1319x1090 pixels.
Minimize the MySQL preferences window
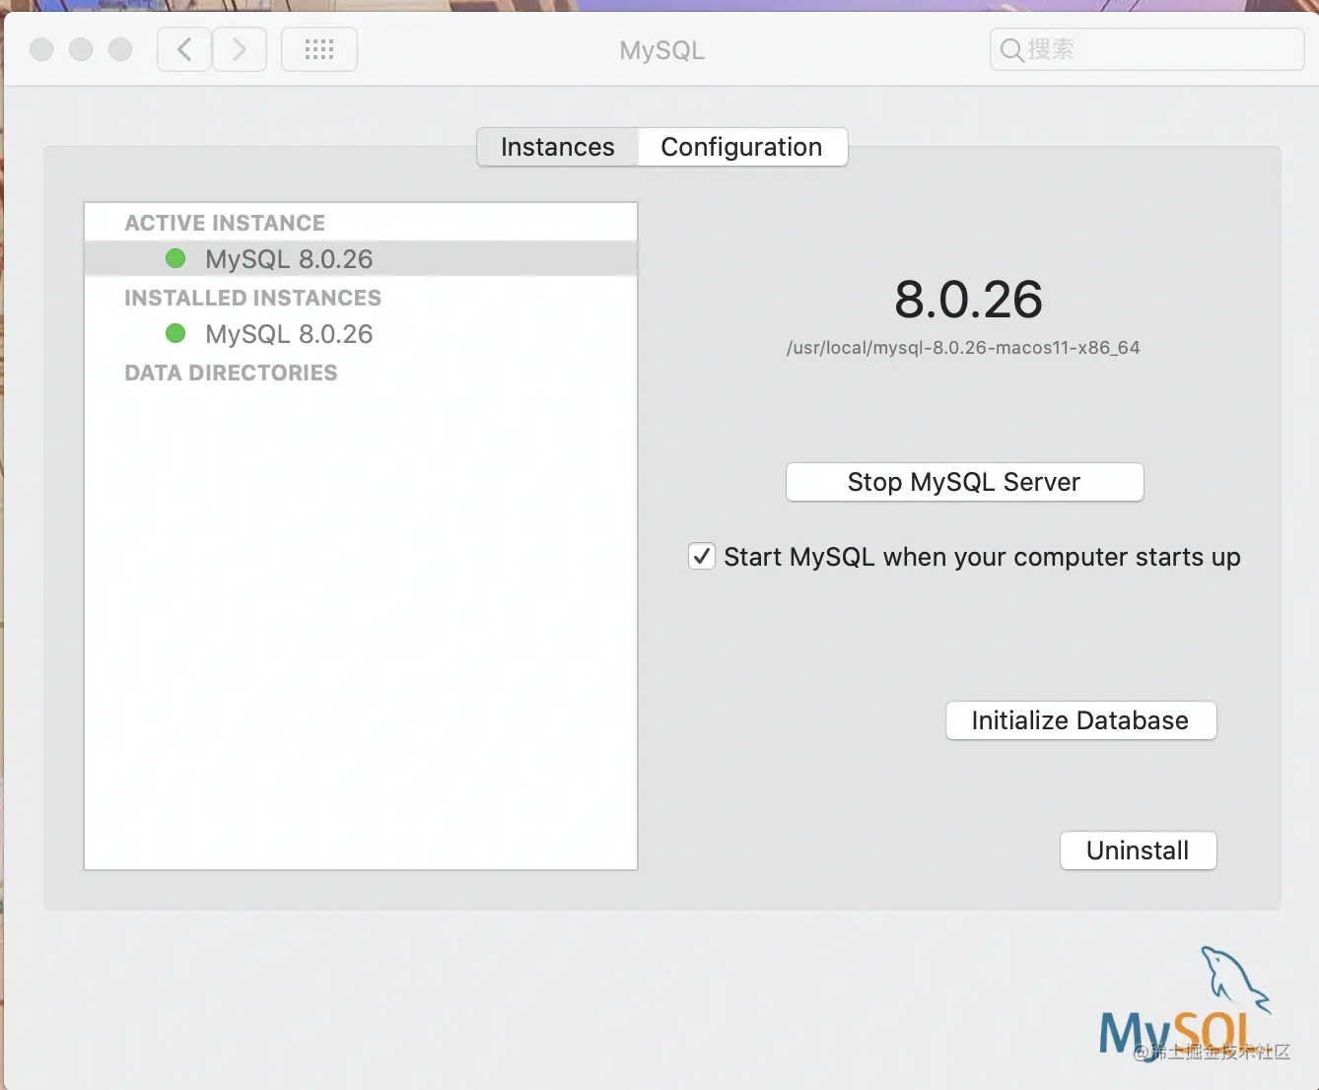(x=81, y=49)
